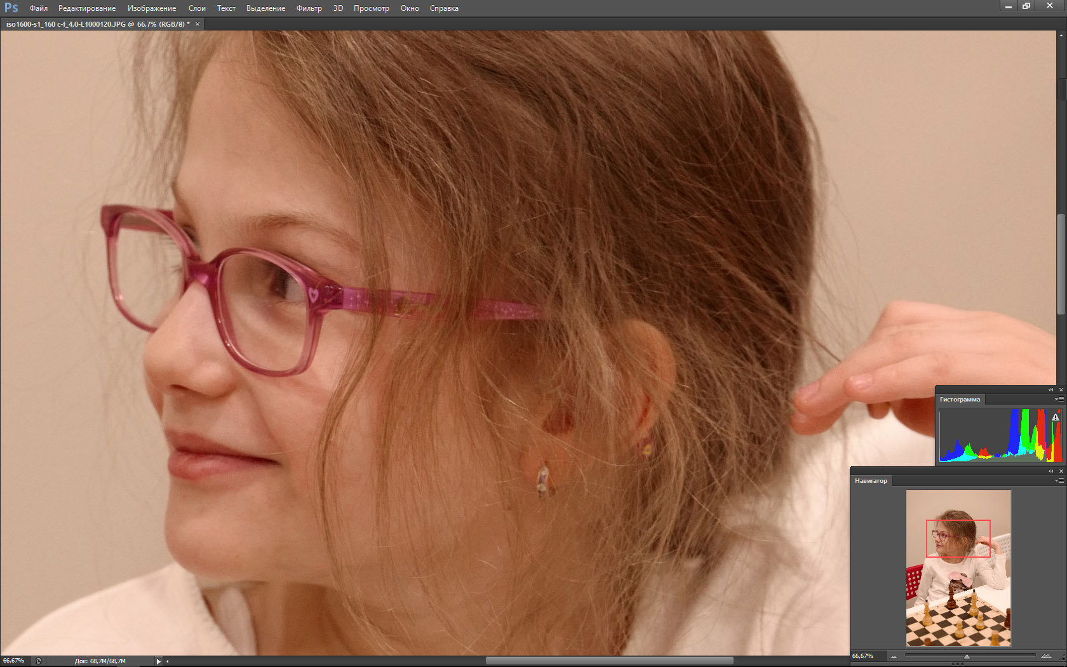Minimize the Photoshop window
Screen dimensions: 1067x667
(1008, 6)
